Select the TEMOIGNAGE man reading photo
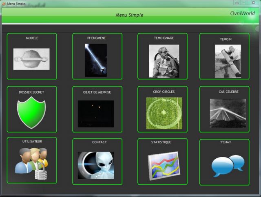The image size is (261, 197). point(164,61)
